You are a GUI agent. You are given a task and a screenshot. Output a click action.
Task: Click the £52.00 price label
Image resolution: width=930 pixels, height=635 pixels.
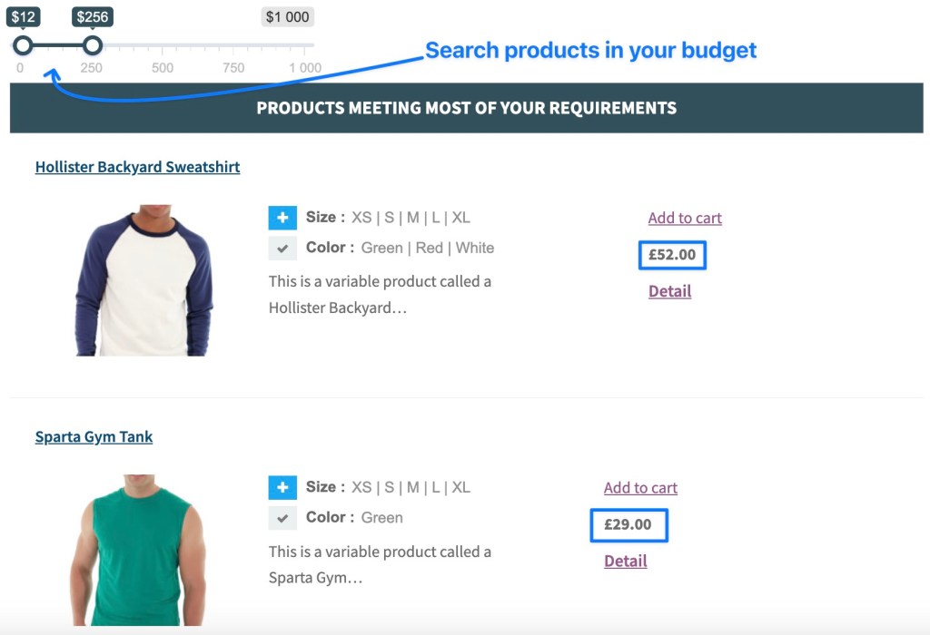tap(672, 255)
